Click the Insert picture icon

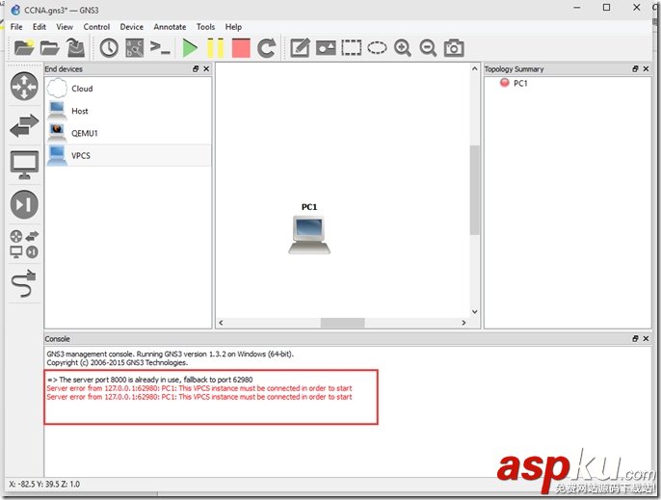(x=326, y=47)
